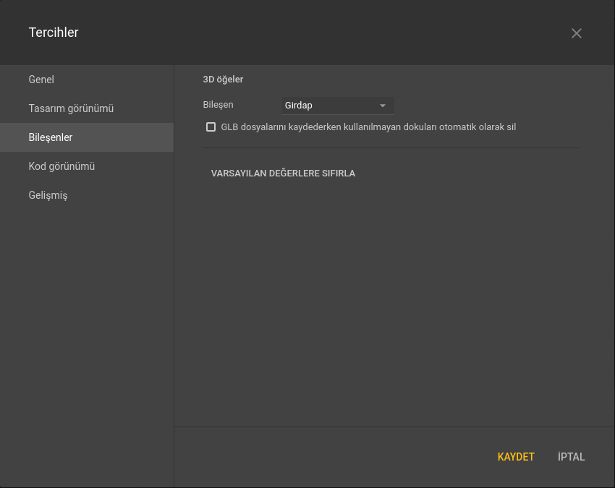Viewport: 615px width, 488px height.
Task: Click the footer bar left of KAYDET
Action: pos(326,457)
